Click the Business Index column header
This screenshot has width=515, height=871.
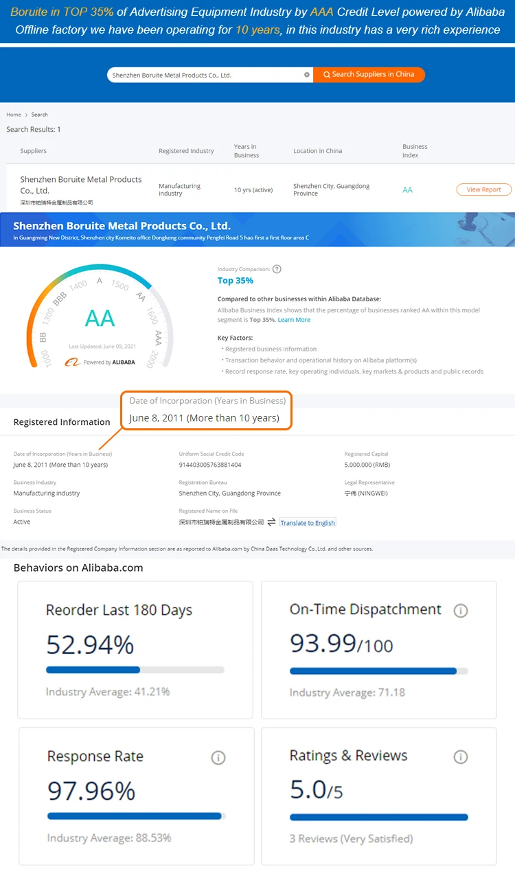coord(415,150)
